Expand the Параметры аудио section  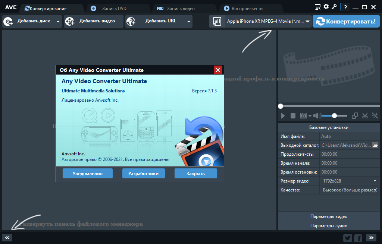[329, 226]
